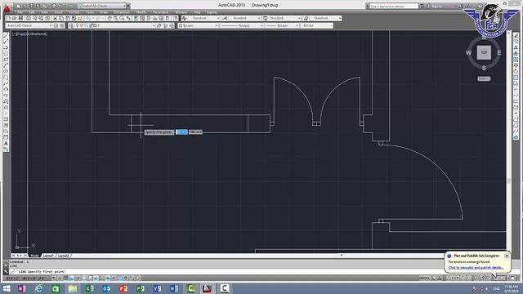The height and width of the screenshot is (294, 523).
Task: Click the keyword search field in title bar
Action: tap(394, 6)
